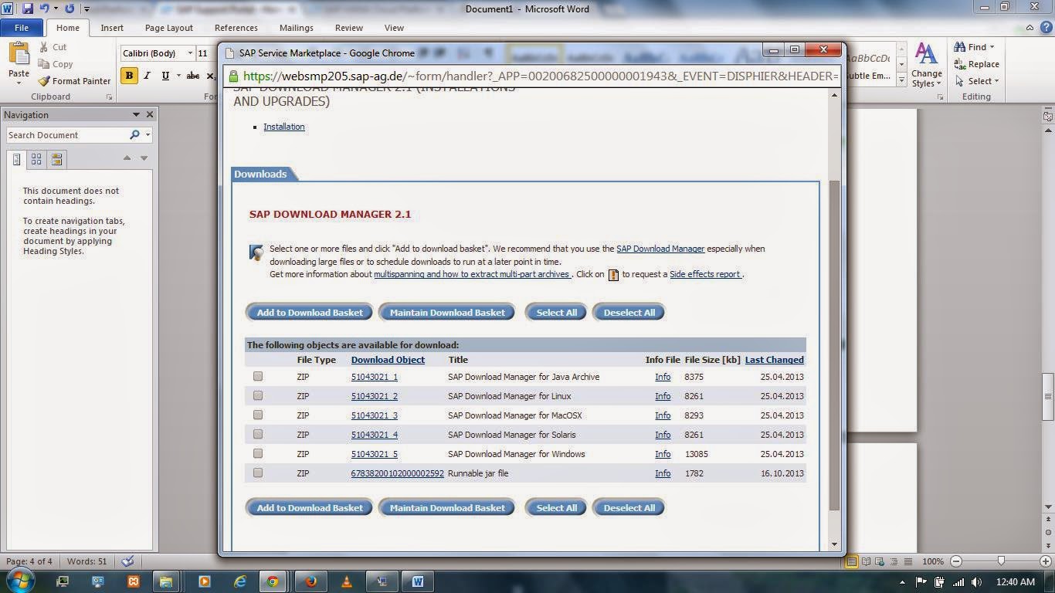
Task: Open Find using the binoculars icon
Action: (x=958, y=46)
